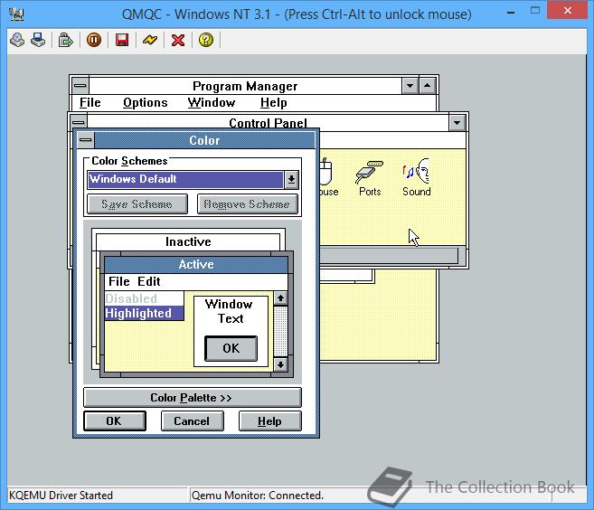Click the yellow lightning bolt icon
The image size is (594, 510).
(x=150, y=40)
